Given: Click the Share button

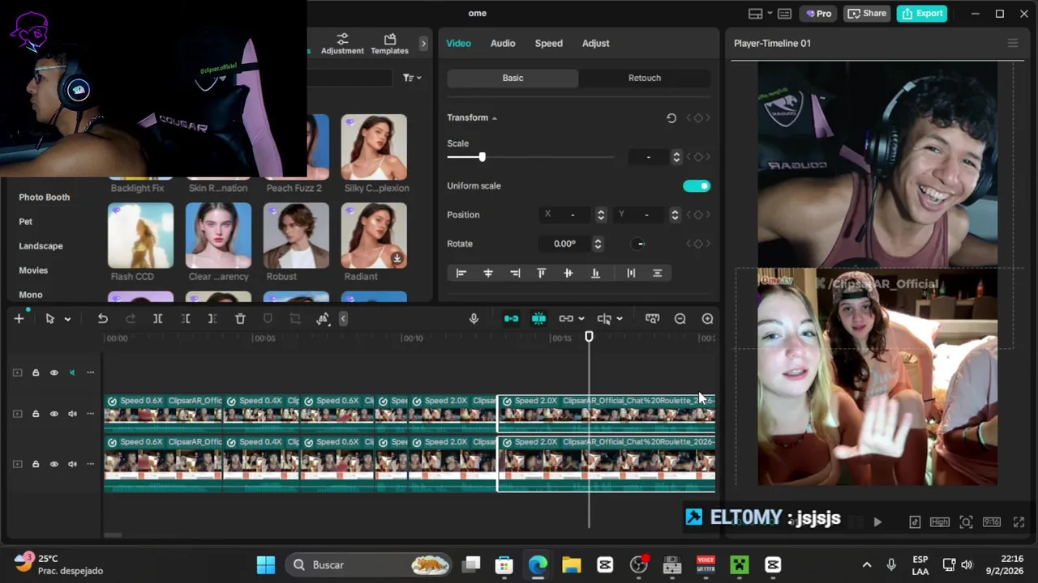Looking at the screenshot, I should pos(866,13).
